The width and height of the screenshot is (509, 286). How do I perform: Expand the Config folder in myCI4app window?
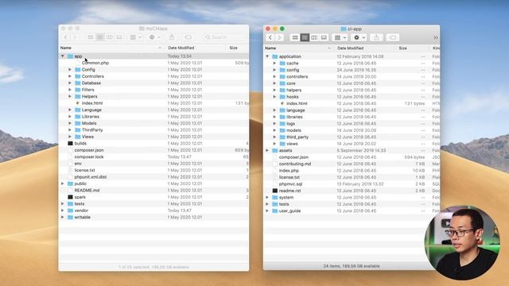(70, 69)
